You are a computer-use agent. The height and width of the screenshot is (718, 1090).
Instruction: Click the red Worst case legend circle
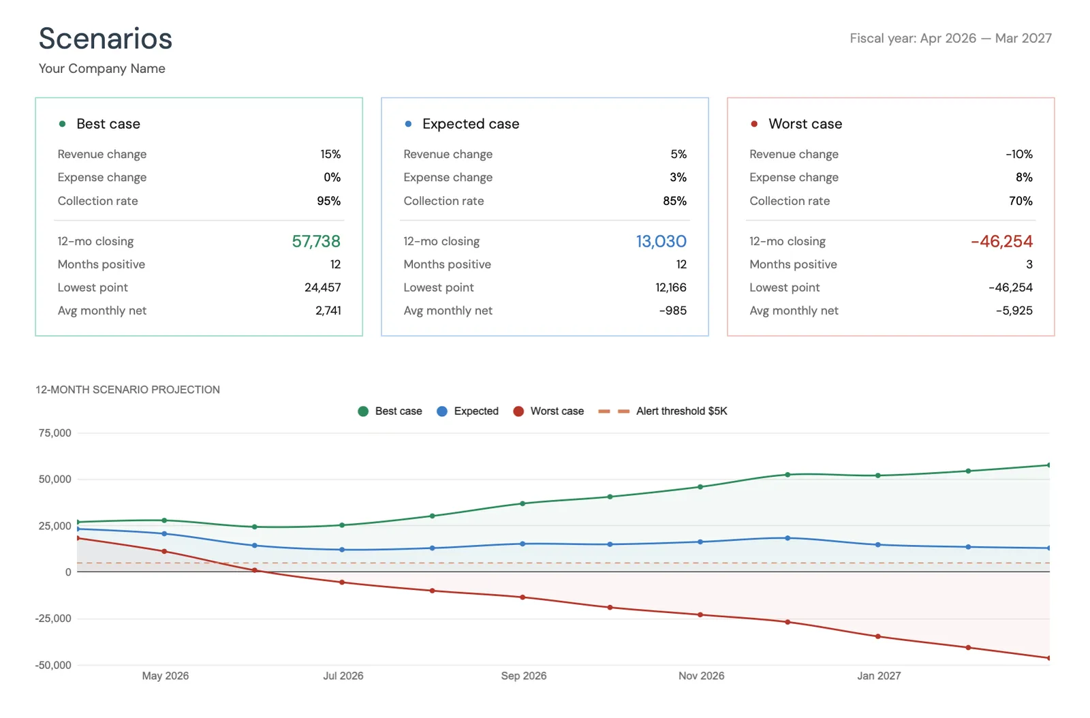coord(518,411)
